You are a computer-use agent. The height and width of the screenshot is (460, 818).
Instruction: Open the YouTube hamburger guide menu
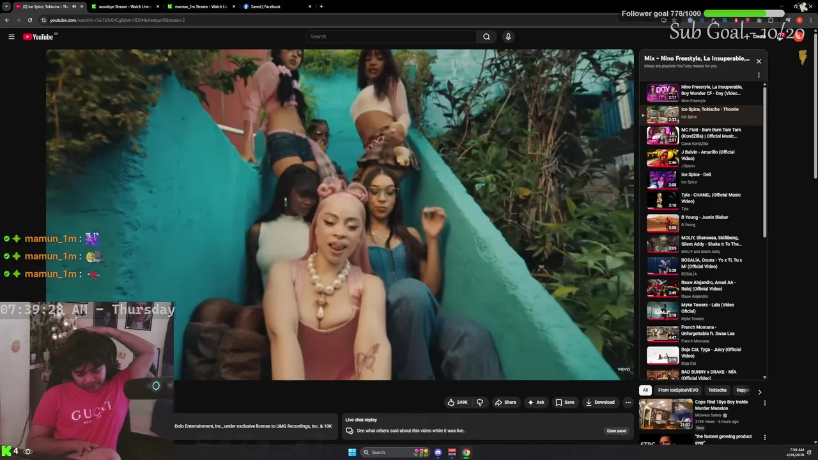[11, 36]
